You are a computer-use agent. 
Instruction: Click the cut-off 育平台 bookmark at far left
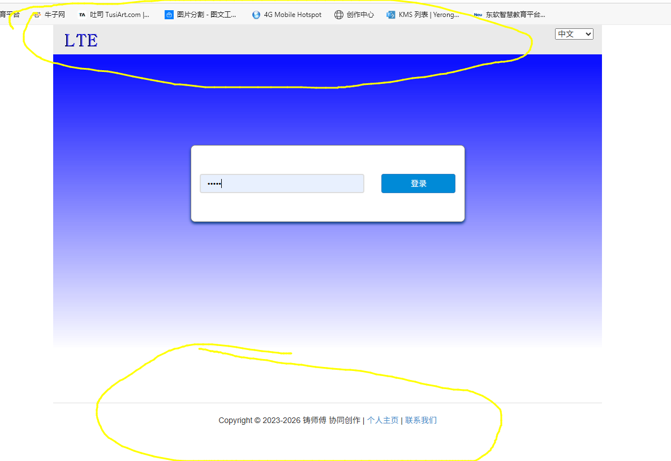[9, 15]
